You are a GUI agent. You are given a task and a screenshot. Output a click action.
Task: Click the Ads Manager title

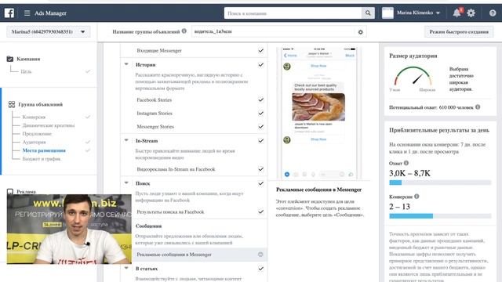pyautogui.click(x=50, y=13)
